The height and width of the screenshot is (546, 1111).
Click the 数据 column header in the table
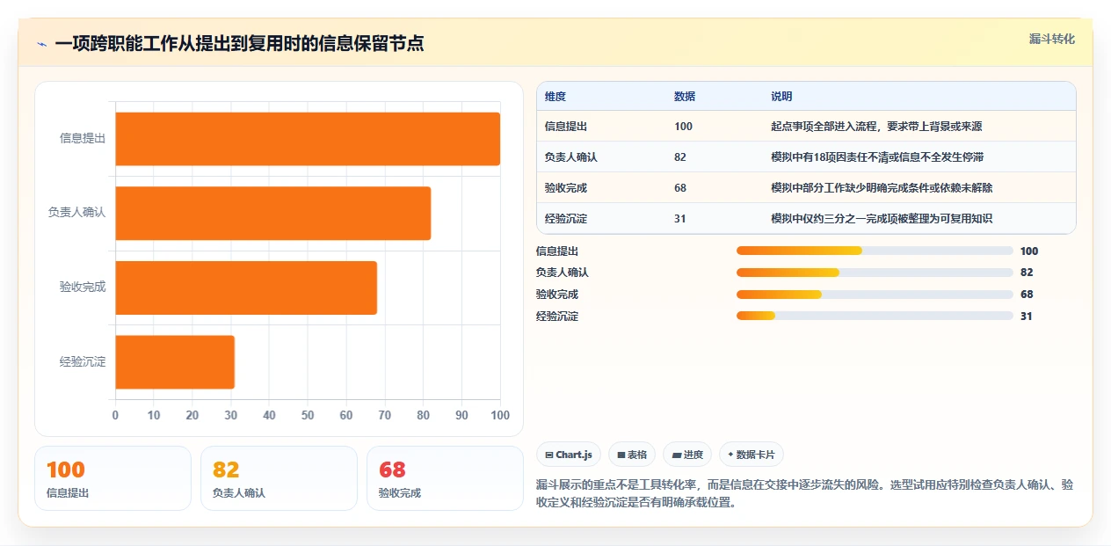tap(685, 97)
